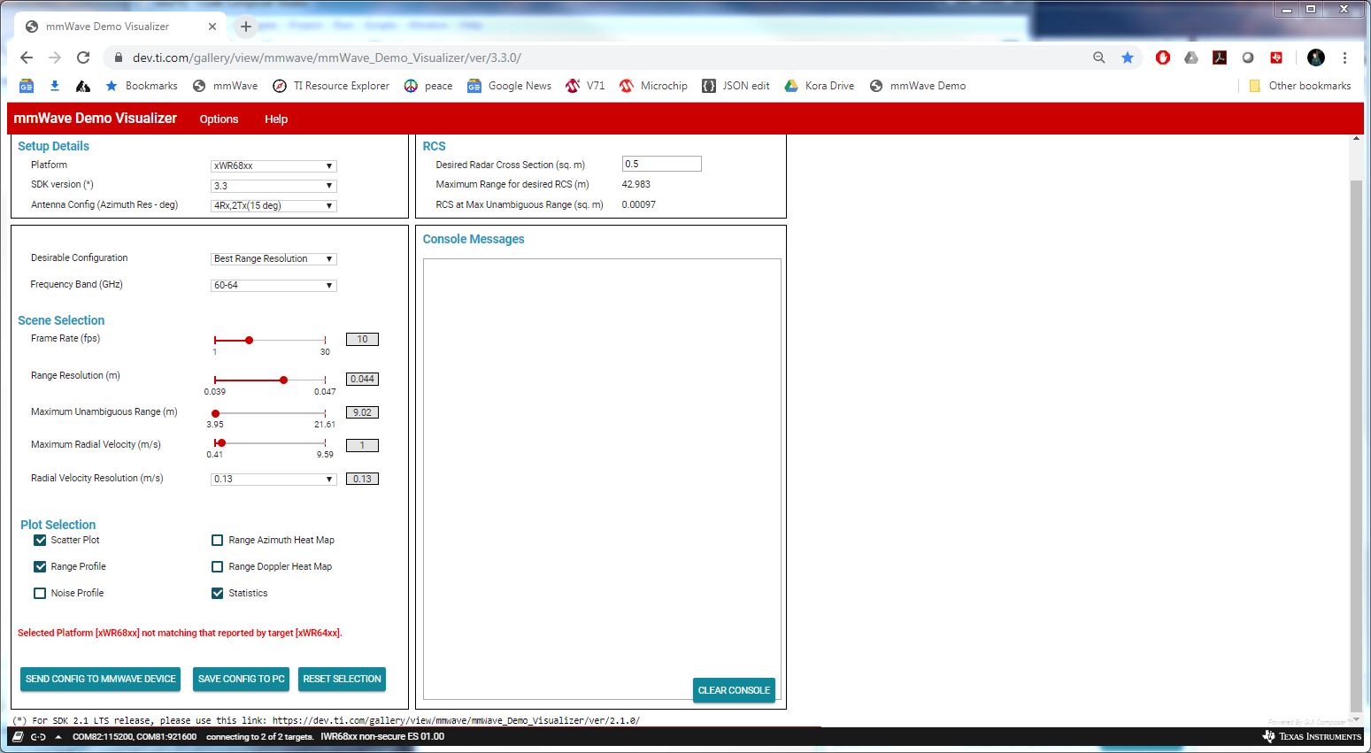Click the browser address bar URL
The width and height of the screenshot is (1371, 753).
[327, 58]
